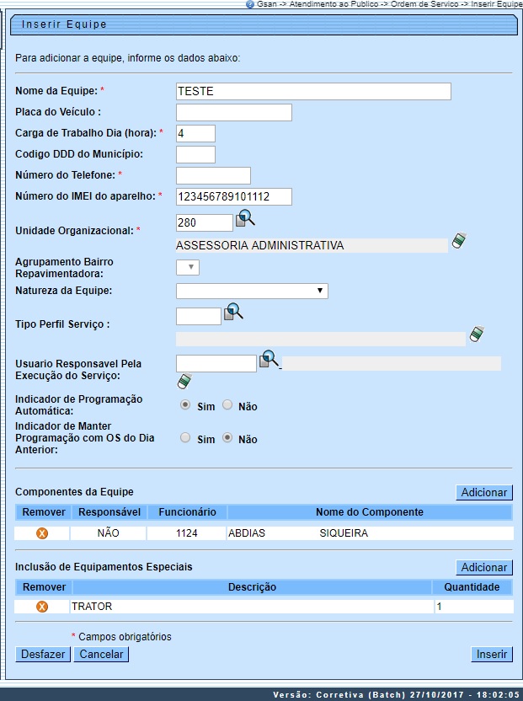
Task: Click Adicionar for Equipamentos Especiais
Action: pos(484,567)
